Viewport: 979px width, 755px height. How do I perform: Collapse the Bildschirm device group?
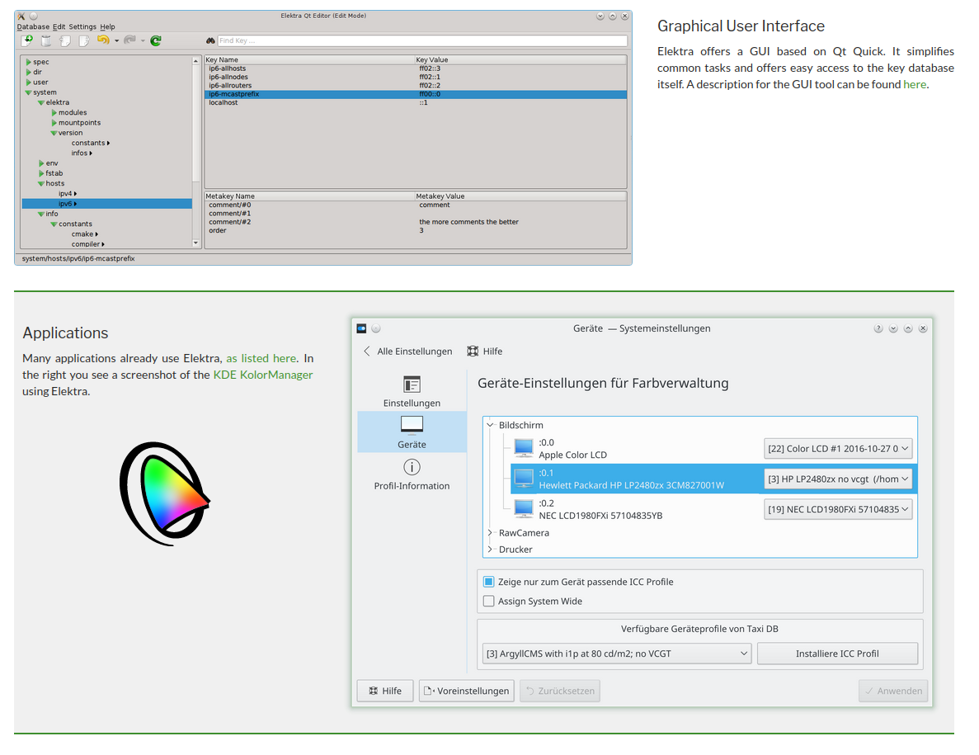pyautogui.click(x=490, y=425)
